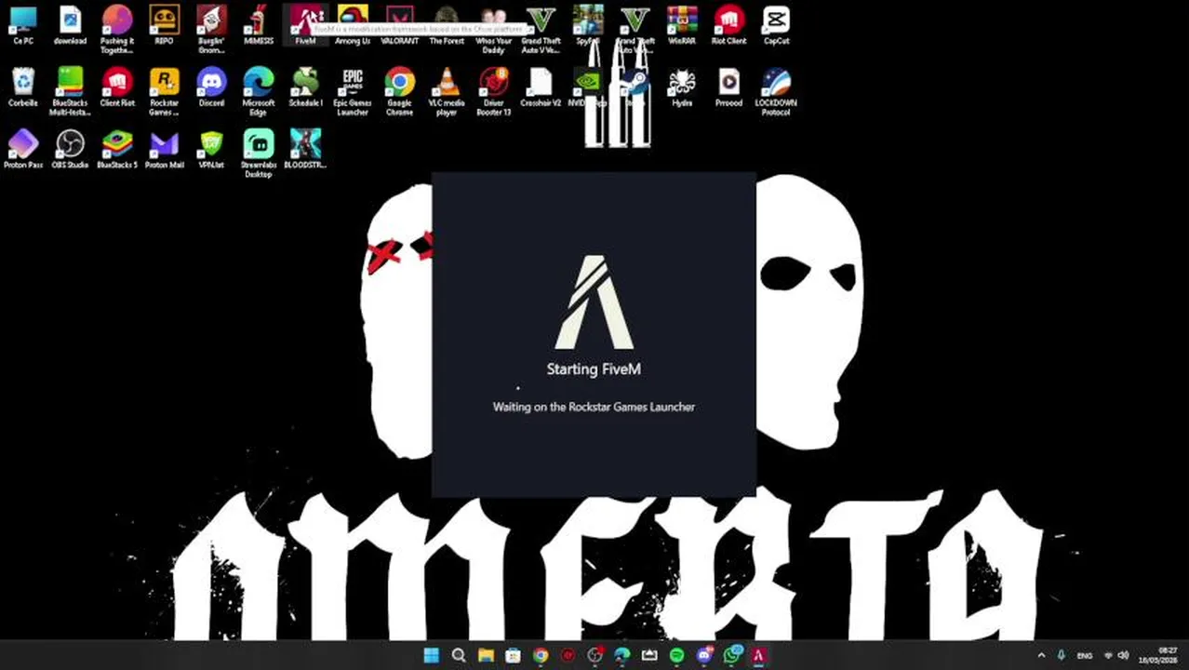Viewport: 1189px width, 670px height.
Task: Open the BlueStacks 5 desktop shortcut
Action: [117, 150]
